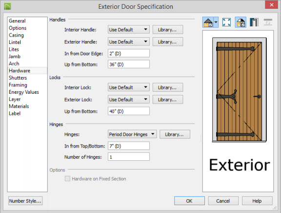Click the Number Style button
This screenshot has height=213, width=281.
[x=25, y=201]
